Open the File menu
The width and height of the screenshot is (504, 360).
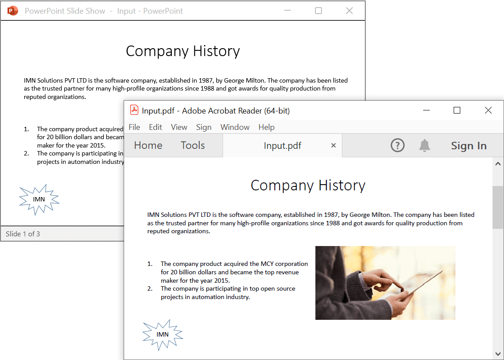click(134, 127)
